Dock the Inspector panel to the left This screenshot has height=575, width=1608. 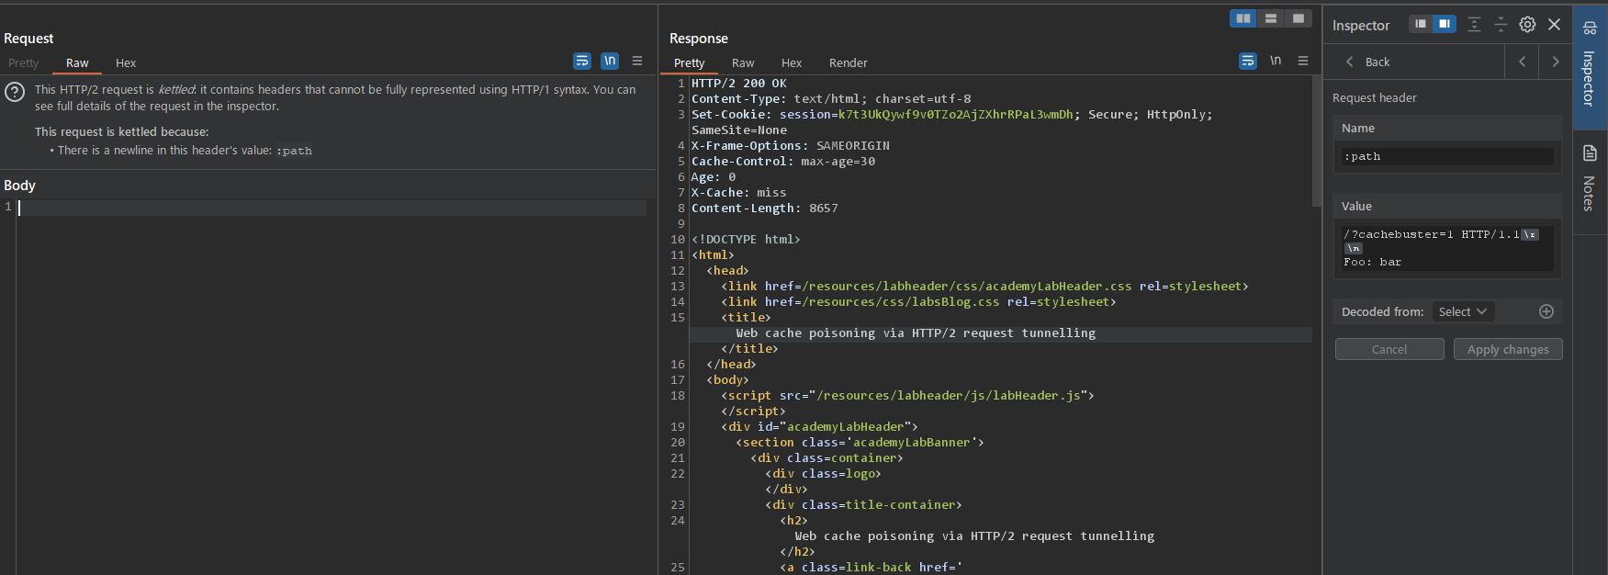pos(1421,24)
